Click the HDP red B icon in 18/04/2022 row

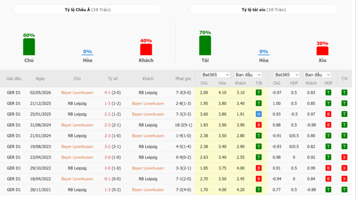click(x=328, y=179)
